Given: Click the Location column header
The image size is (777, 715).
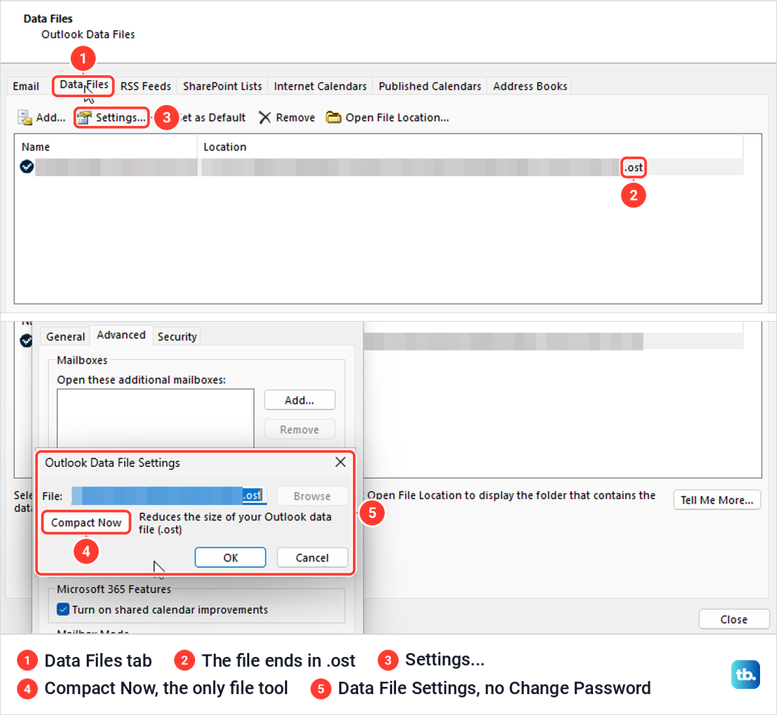Looking at the screenshot, I should tap(470, 147).
